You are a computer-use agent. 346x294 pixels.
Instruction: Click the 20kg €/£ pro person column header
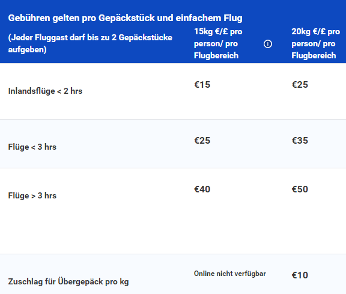[x=316, y=43]
